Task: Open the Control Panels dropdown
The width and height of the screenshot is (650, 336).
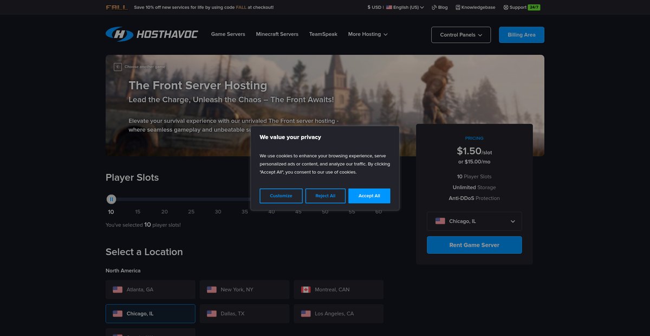Action: point(461,35)
